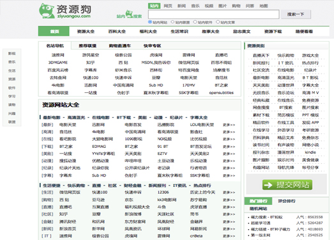Open the 170MV link
The height and width of the screenshot is (240, 334).
[x=188, y=85]
